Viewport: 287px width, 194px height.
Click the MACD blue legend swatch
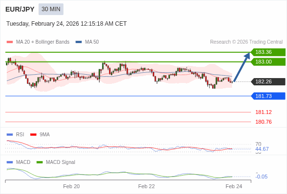pyautogui.click(x=10, y=162)
